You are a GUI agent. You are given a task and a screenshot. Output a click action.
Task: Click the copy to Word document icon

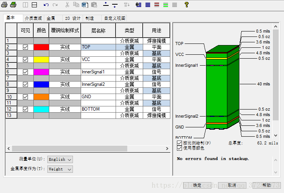[85, 5]
